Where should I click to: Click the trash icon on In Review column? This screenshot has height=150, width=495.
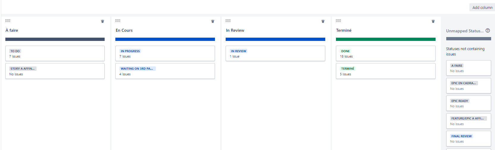[x=323, y=21]
